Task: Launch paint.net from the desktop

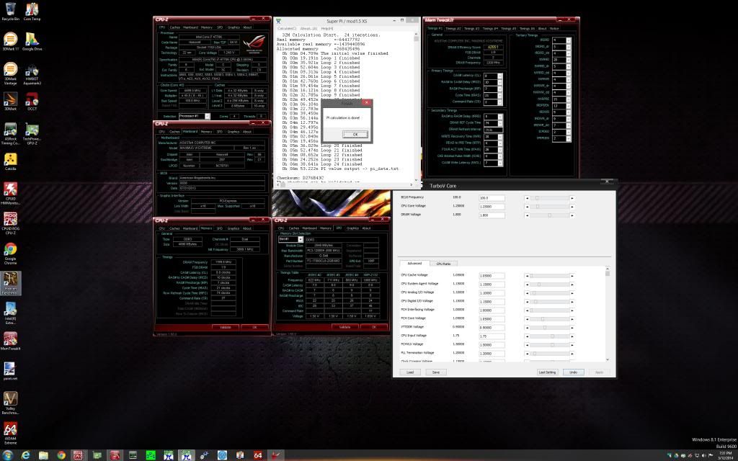Action: pyautogui.click(x=10, y=372)
